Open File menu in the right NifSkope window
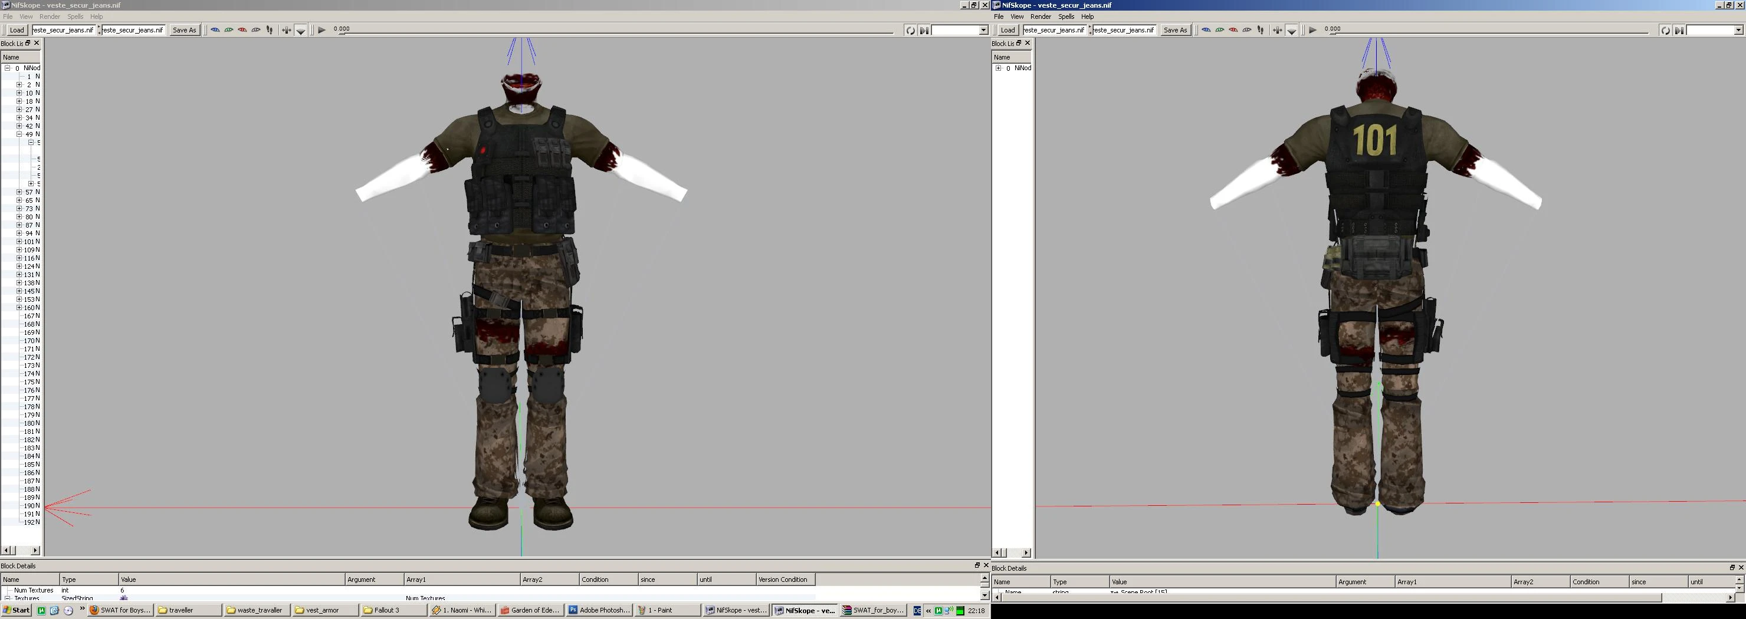The height and width of the screenshot is (619, 1746). [x=999, y=17]
